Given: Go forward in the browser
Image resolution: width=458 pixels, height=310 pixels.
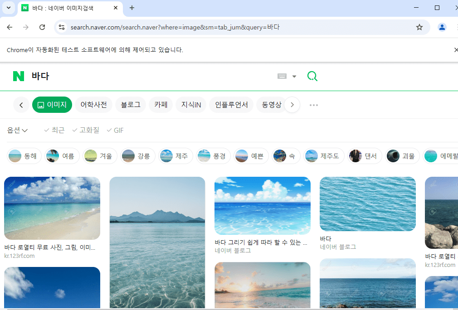Looking at the screenshot, I should point(26,27).
